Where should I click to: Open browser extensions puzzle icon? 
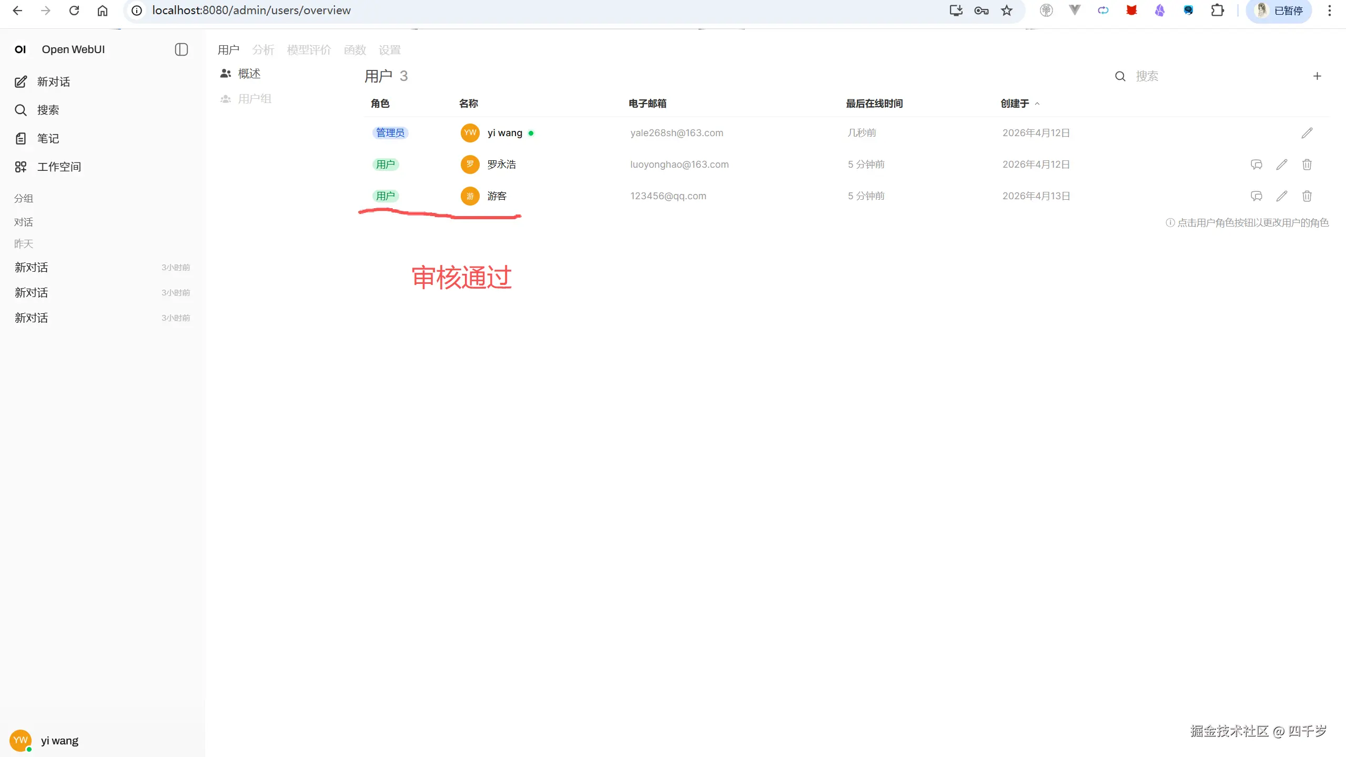click(1217, 11)
